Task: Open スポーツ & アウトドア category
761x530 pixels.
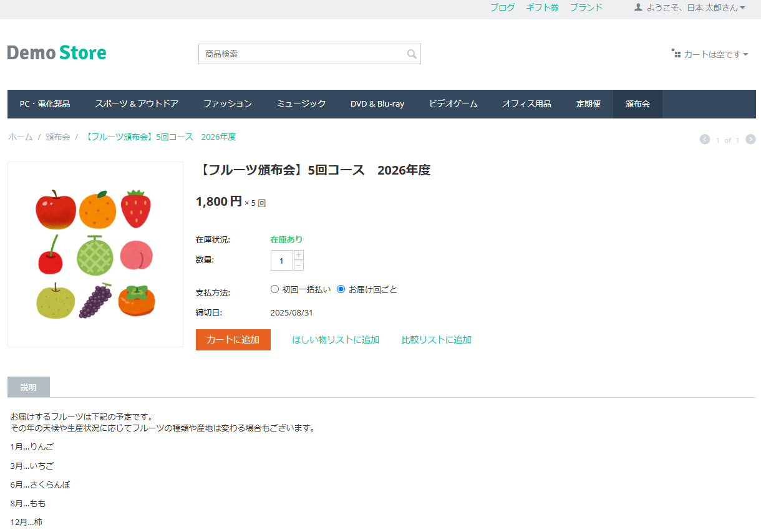Action: coord(137,104)
